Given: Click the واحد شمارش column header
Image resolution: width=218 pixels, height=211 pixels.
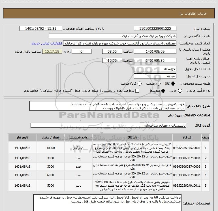Looking at the screenshot, I should 78,138.
